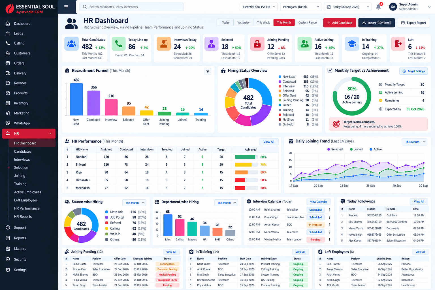Click Shivani's 70% achievement progress bar
Viewport: 435px width, 290px height.
point(246,165)
